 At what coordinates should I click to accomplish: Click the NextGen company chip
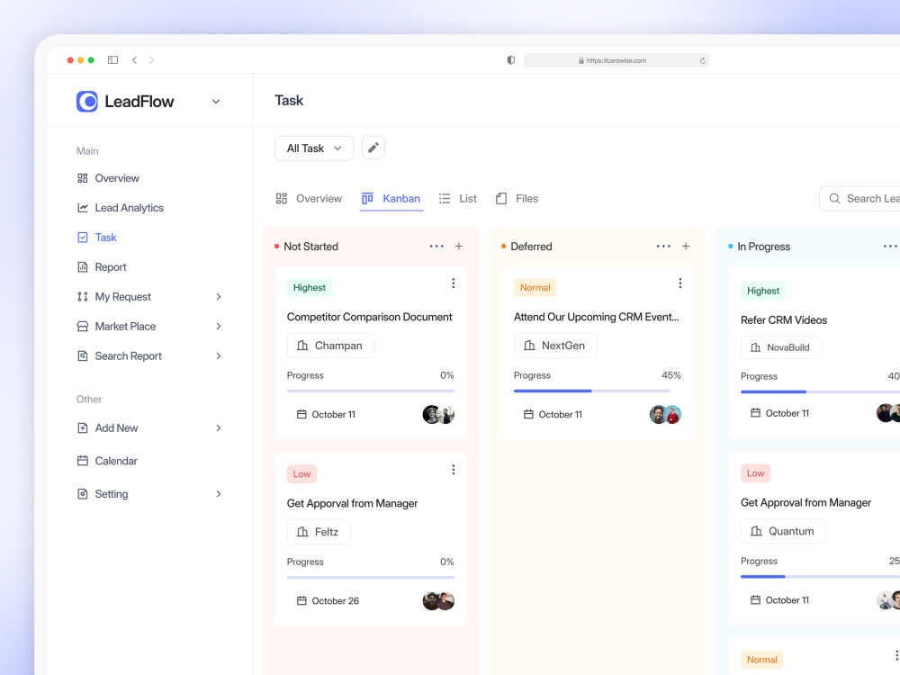(555, 346)
